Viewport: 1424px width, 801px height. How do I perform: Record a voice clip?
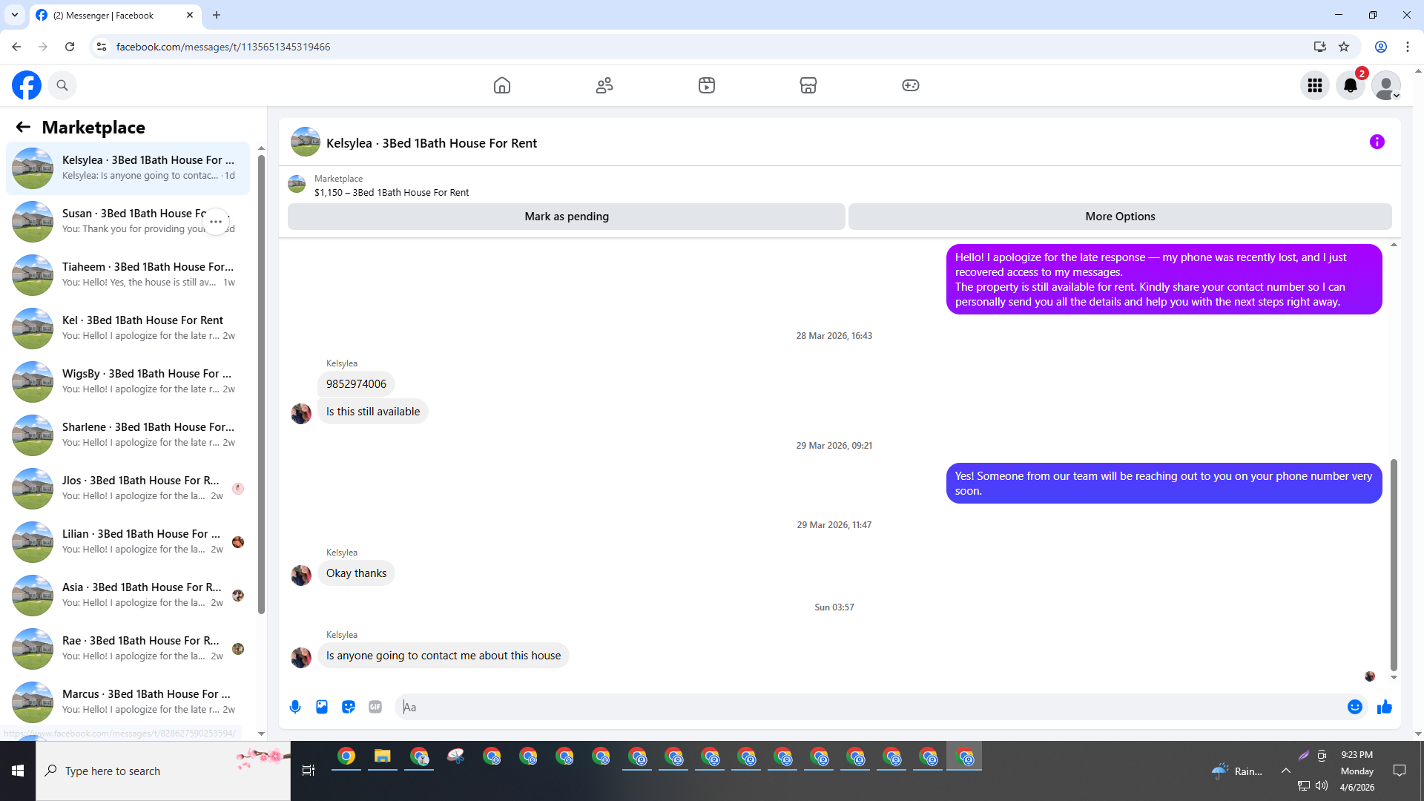coord(295,707)
